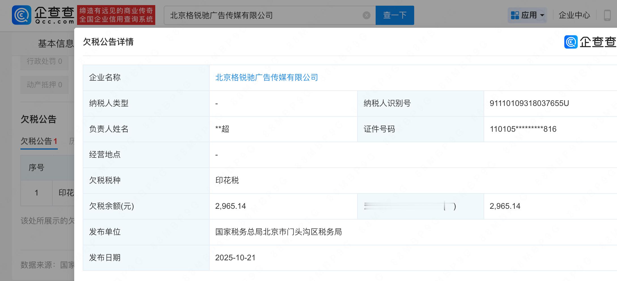Click the 动产抵押 0 filter tag
Screen dimensions: 617x281
point(44,85)
